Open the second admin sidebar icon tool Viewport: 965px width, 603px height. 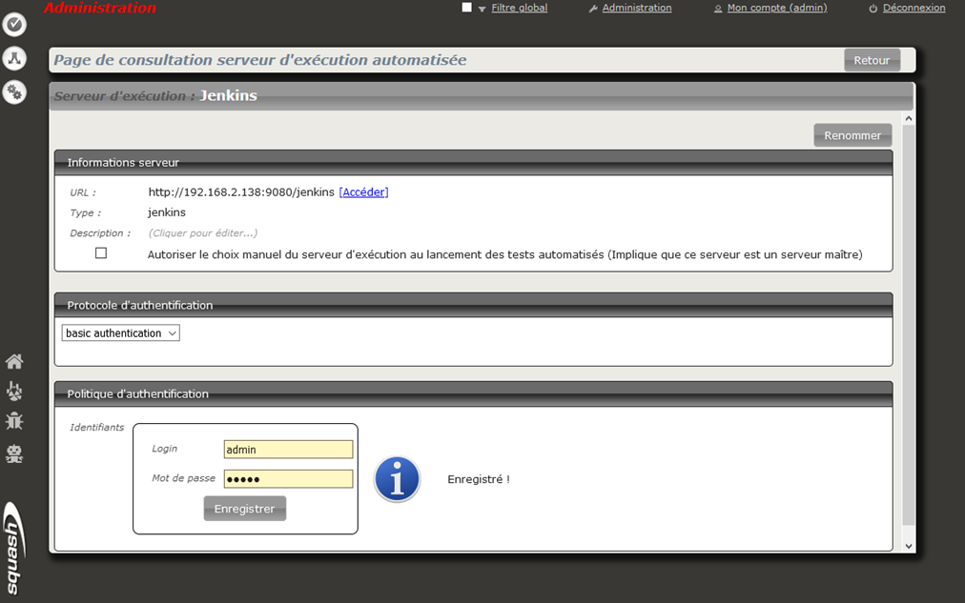coord(14,57)
